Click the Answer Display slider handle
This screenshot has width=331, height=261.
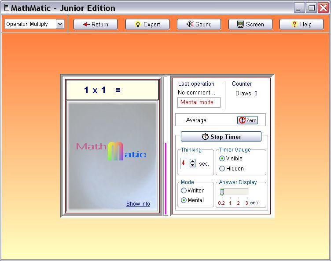click(222, 192)
